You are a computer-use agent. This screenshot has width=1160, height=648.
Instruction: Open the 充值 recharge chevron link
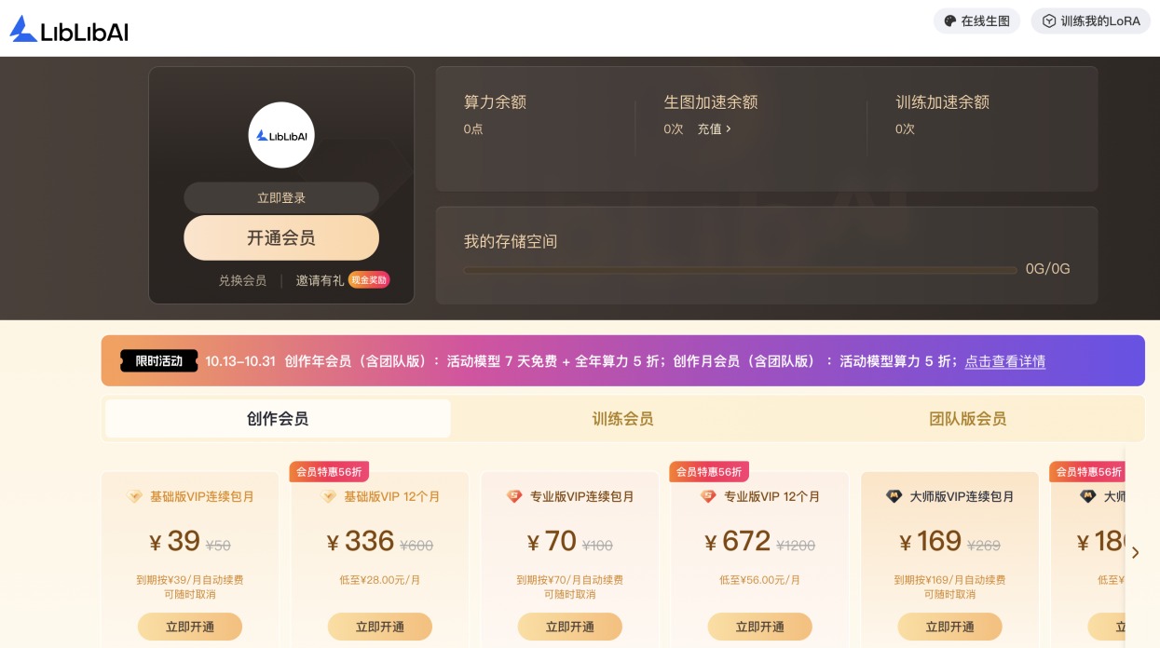[x=715, y=129]
